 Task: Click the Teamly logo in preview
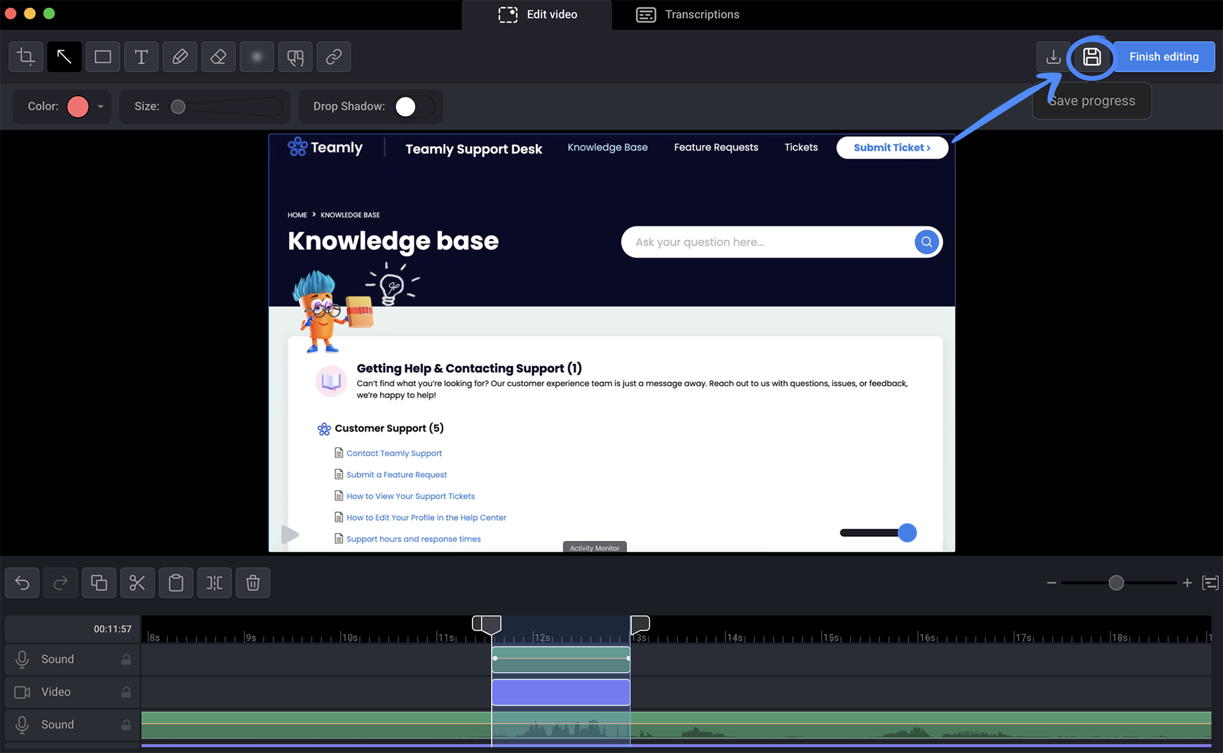(x=325, y=148)
